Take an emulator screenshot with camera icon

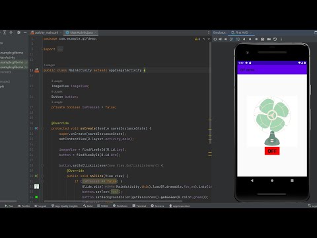tap(262, 39)
